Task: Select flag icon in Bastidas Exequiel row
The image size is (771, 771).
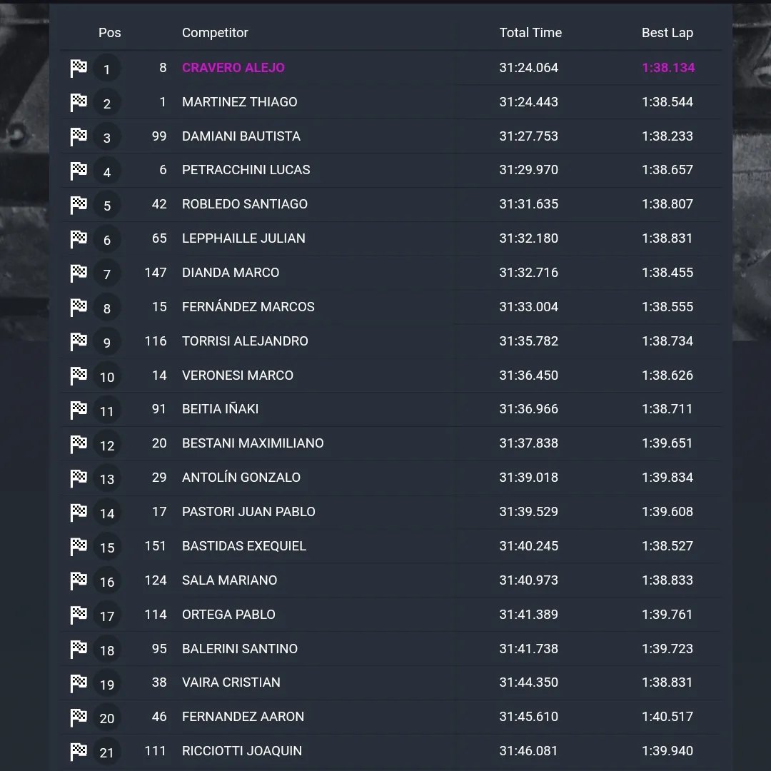Action: (79, 547)
